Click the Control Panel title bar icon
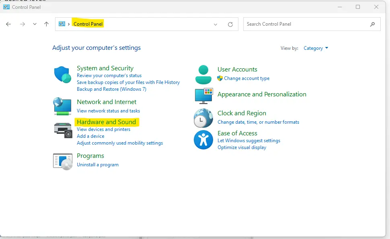The width and height of the screenshot is (390, 239). click(x=6, y=7)
